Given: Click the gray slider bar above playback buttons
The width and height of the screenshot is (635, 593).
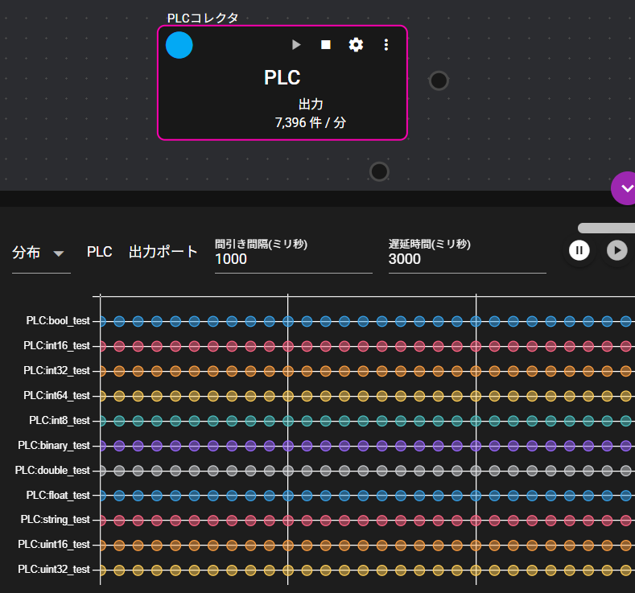Looking at the screenshot, I should click(606, 229).
